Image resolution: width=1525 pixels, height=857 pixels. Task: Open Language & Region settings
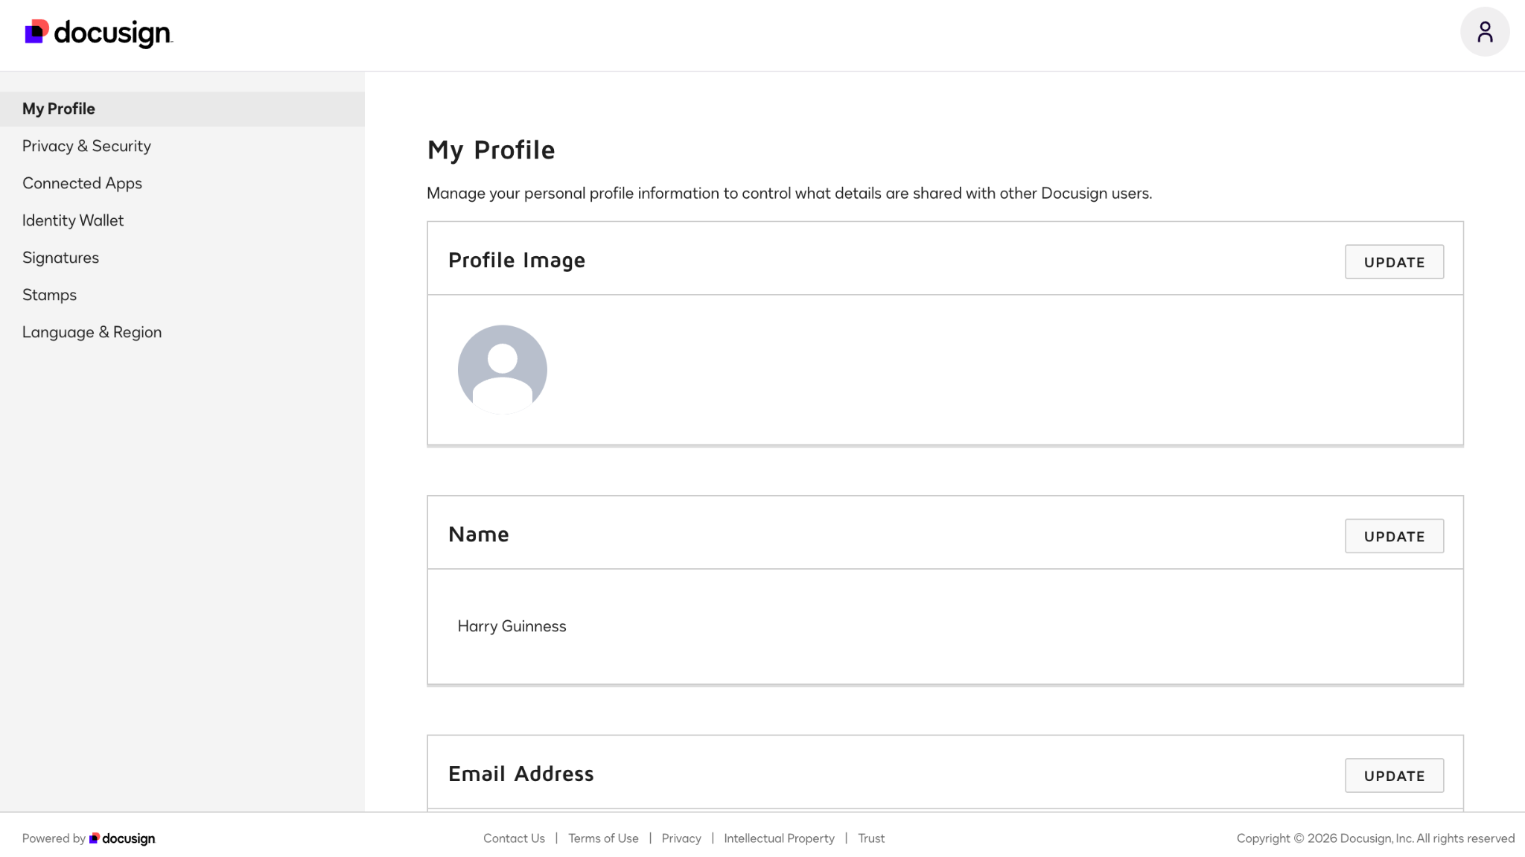[92, 332]
